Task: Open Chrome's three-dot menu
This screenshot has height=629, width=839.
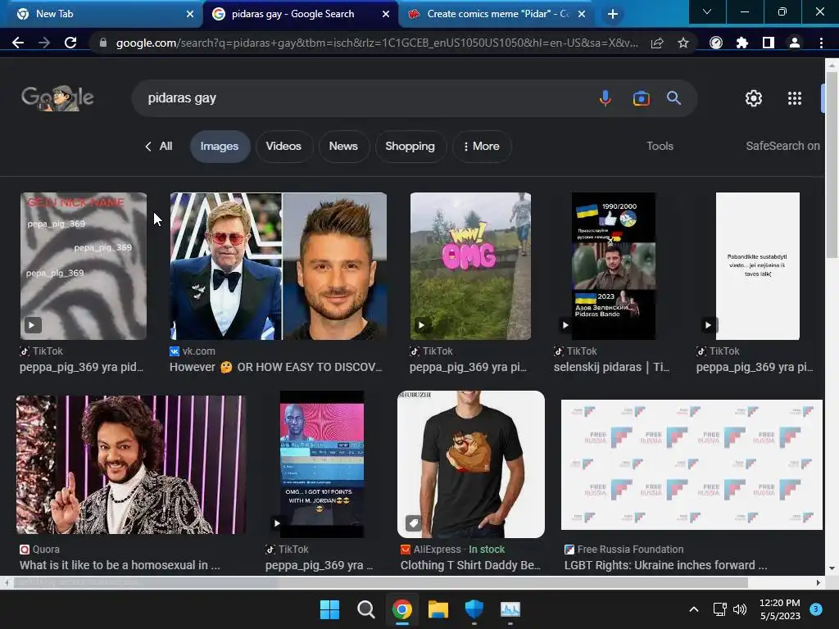Action: pyautogui.click(x=821, y=43)
